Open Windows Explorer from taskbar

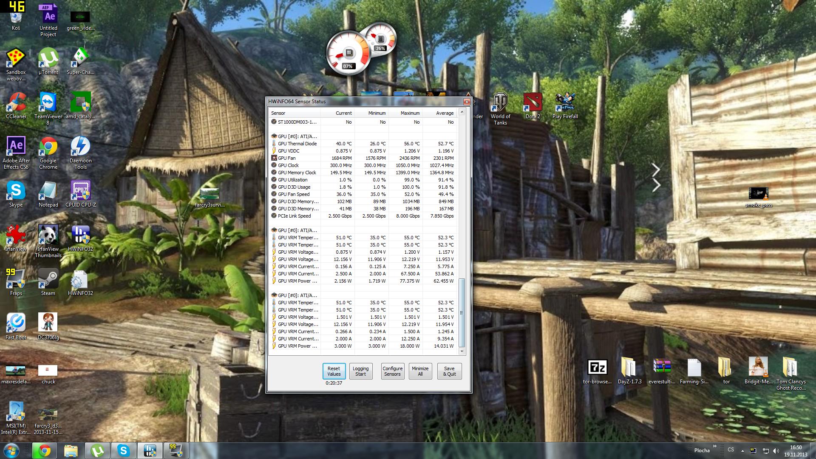[71, 450]
